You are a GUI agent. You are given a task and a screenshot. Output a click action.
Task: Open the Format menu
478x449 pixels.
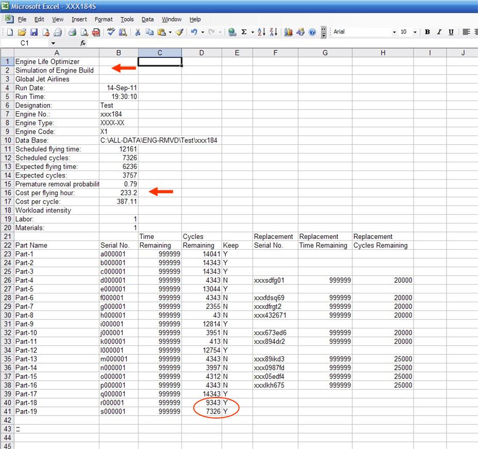103,20
